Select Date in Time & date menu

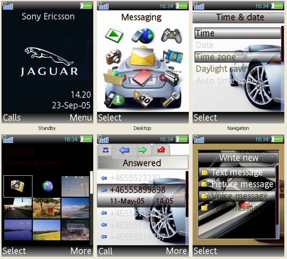[x=237, y=45]
